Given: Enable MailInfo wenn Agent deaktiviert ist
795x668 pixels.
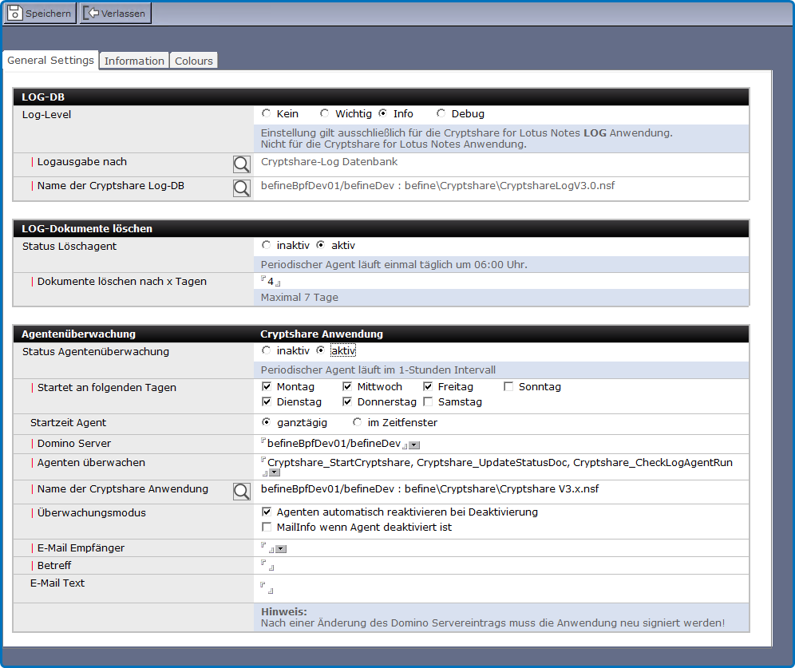Looking at the screenshot, I should 267,528.
